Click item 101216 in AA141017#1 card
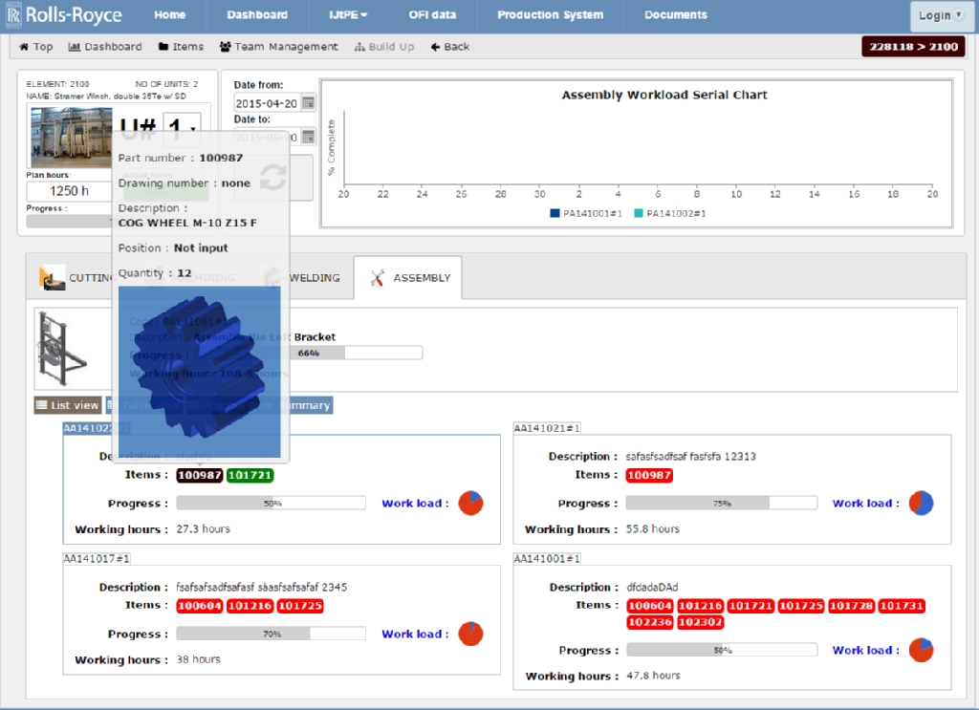Screen dimensions: 979x710 (250, 606)
